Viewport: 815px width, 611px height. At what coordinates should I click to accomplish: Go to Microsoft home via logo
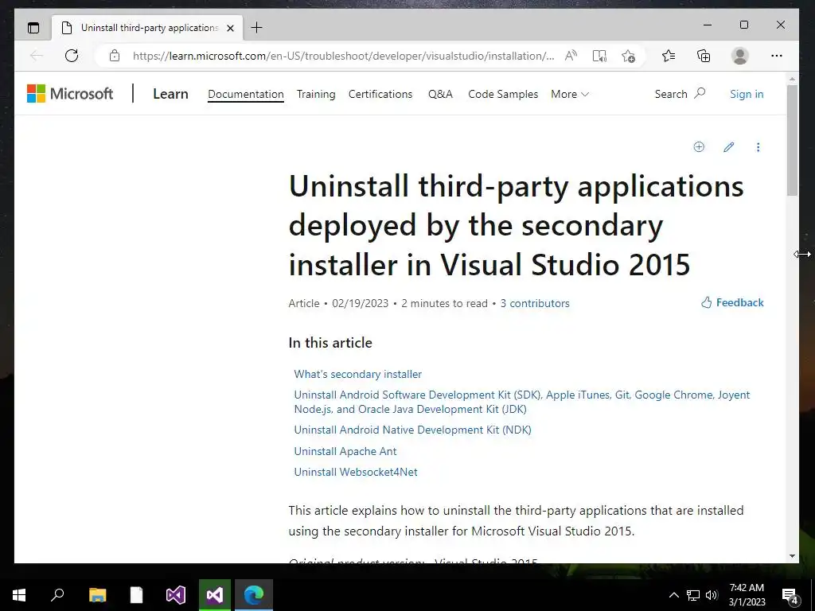click(70, 94)
